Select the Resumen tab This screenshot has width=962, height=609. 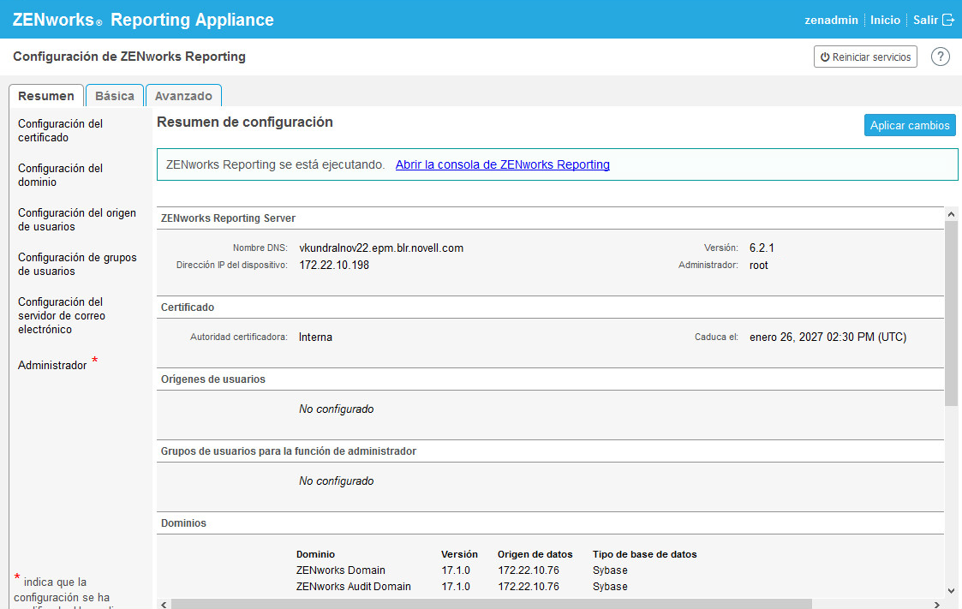point(46,96)
